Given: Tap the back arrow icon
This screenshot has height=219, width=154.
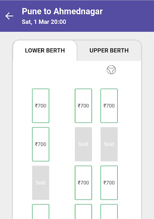Looking at the screenshot, I should coord(9,16).
